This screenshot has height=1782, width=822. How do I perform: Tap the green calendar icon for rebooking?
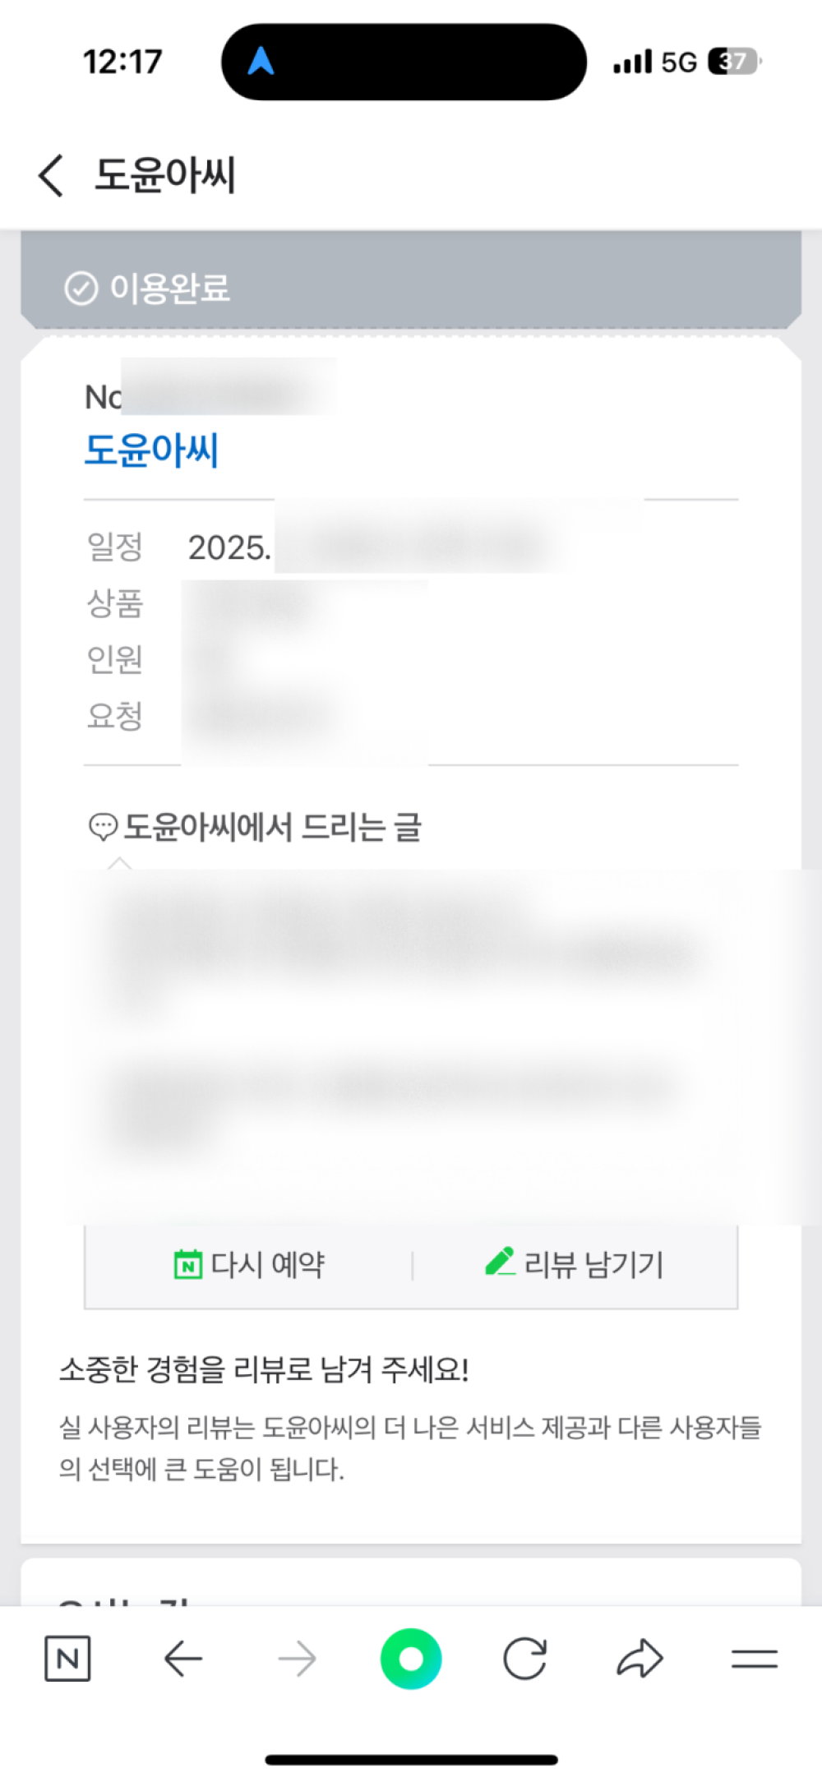(188, 1264)
